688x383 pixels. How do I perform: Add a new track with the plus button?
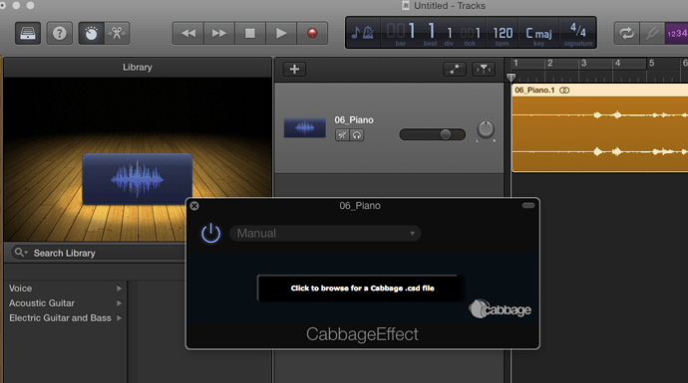294,70
